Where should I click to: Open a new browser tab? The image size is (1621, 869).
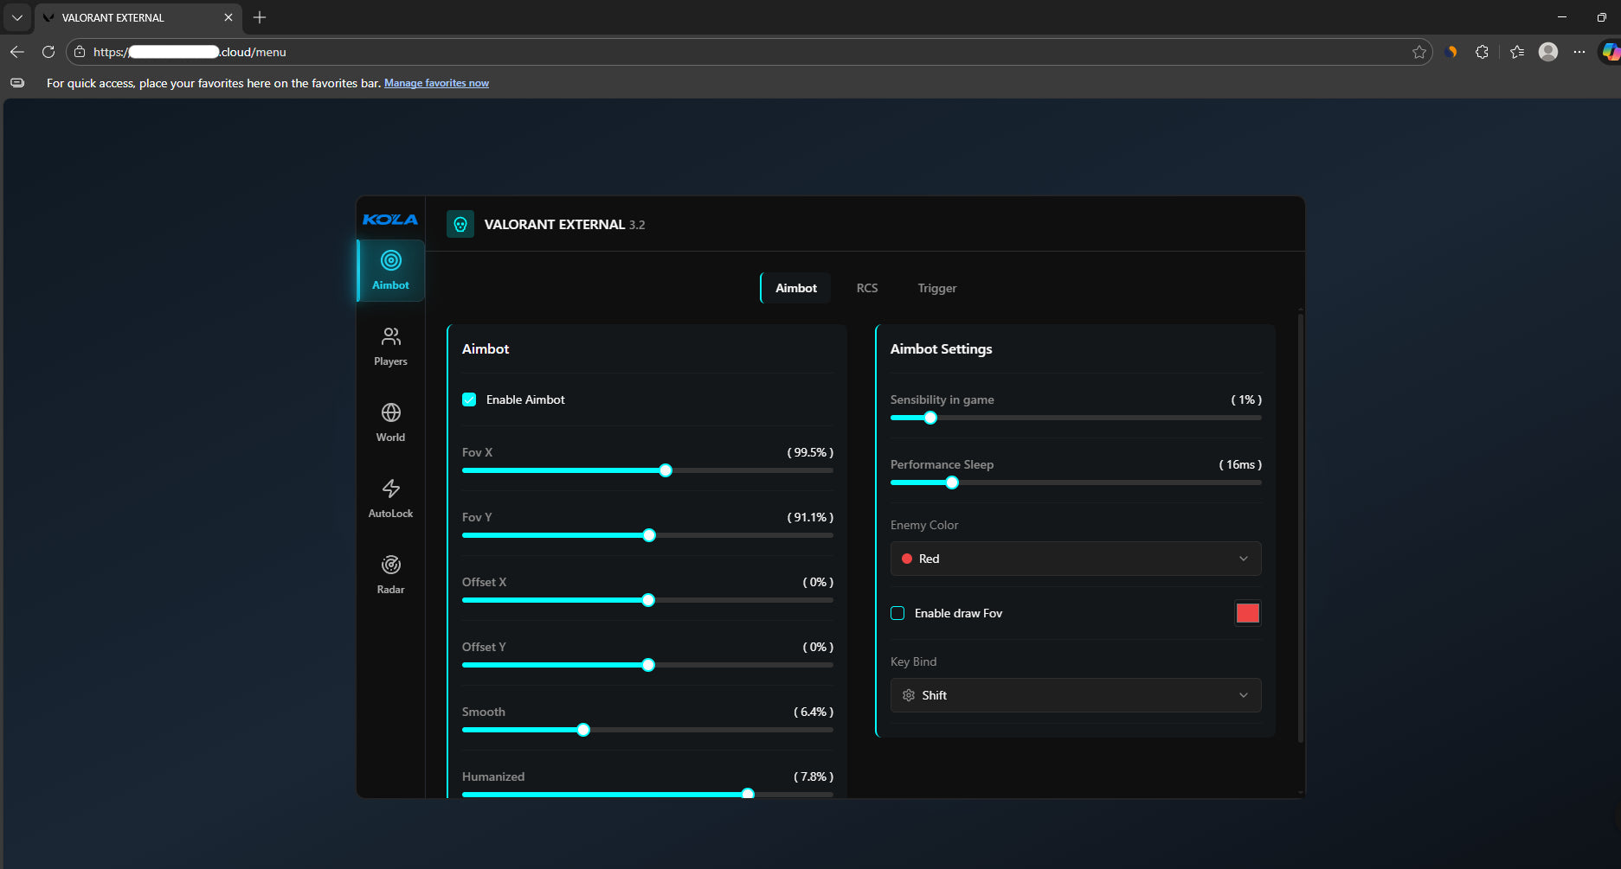click(x=260, y=17)
